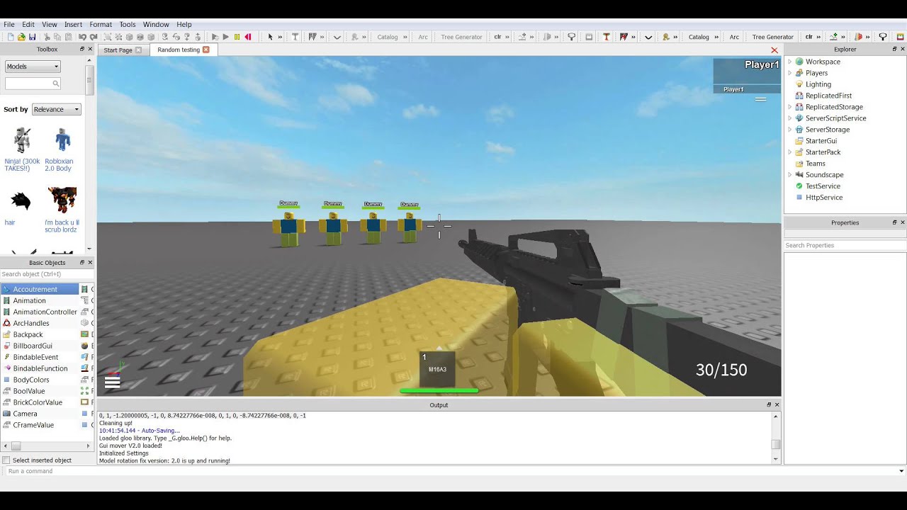Float the Explorer panel with undock icon
Screen dimensions: 907x510
(894, 49)
